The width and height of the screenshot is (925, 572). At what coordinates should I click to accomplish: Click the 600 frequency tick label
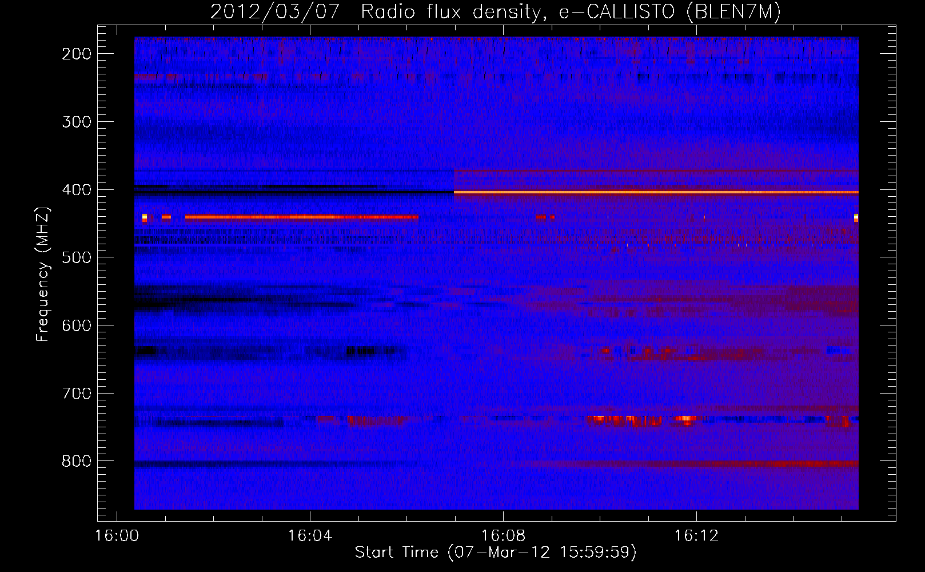pos(77,325)
